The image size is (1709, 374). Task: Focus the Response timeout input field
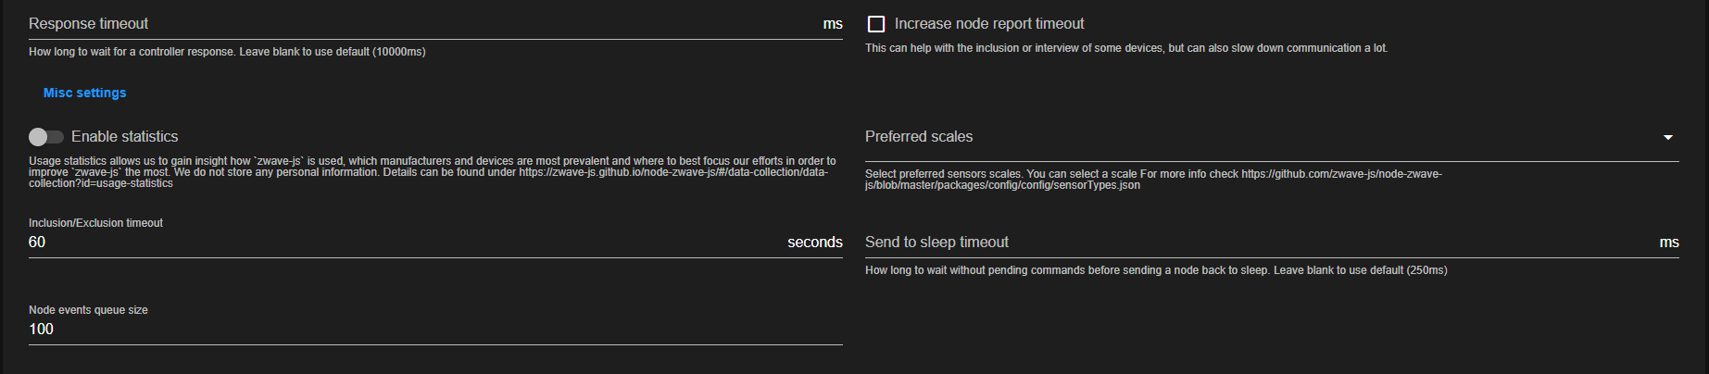click(417, 24)
